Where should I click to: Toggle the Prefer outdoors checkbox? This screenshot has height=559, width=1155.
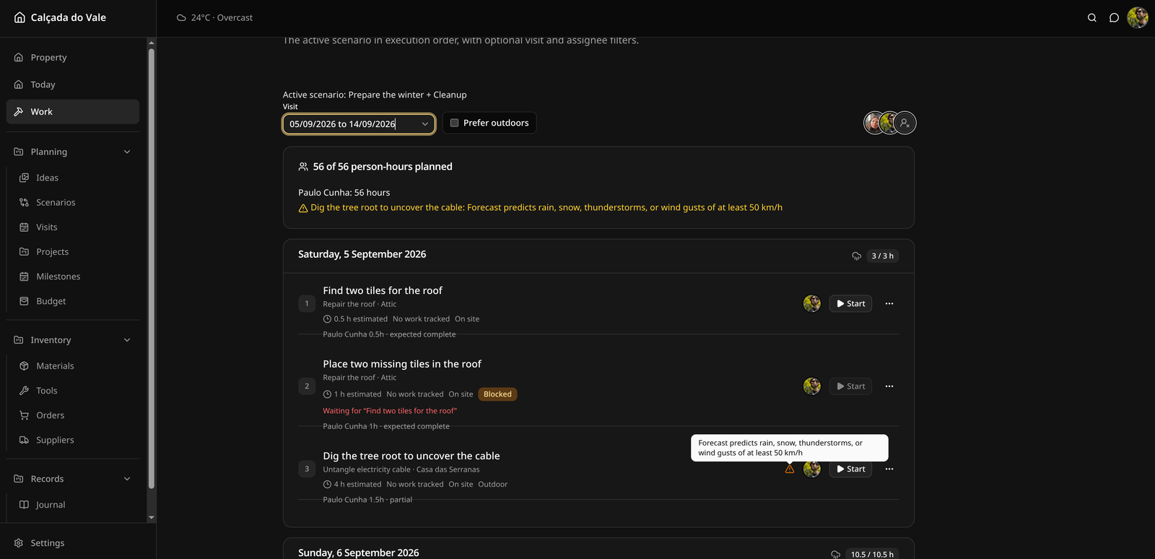(x=455, y=123)
